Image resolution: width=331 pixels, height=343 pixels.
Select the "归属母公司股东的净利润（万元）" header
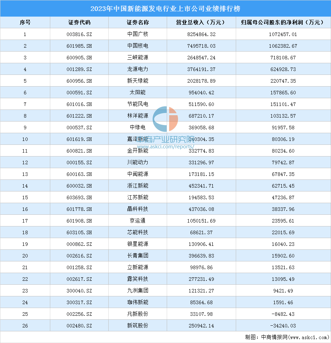[x=283, y=22]
